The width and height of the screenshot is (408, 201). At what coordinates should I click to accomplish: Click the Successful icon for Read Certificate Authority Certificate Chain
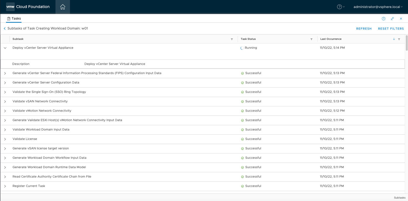[242, 177]
